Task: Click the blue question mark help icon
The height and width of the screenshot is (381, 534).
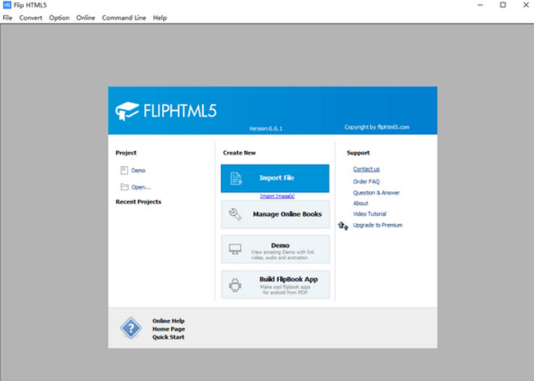Action: [131, 328]
